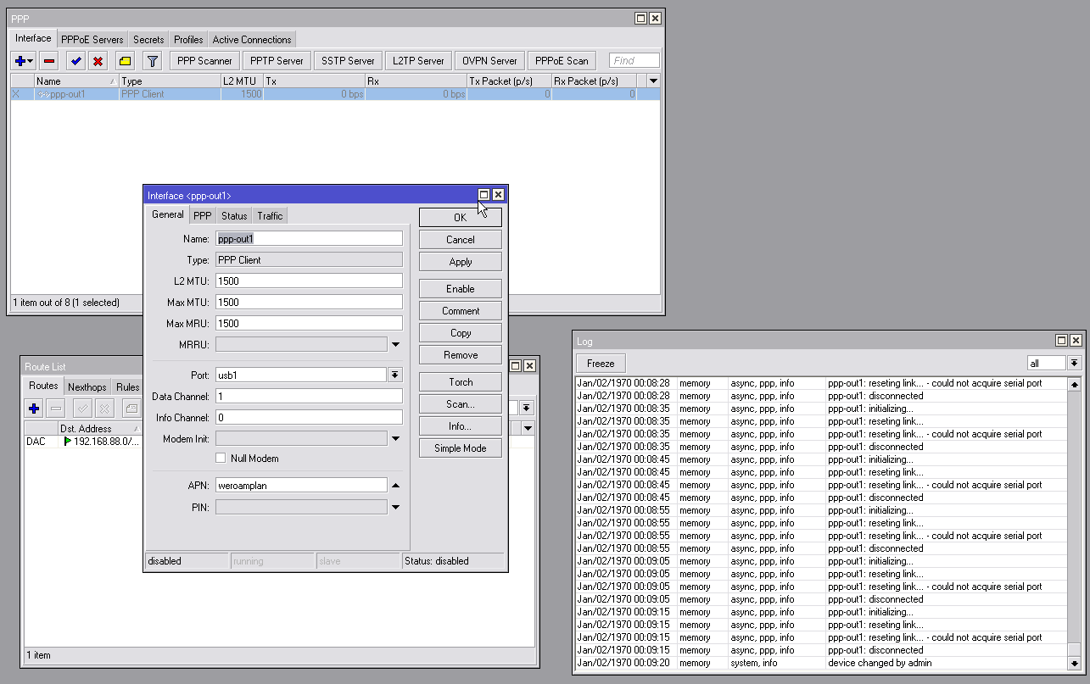
Task: Click the funnel filter icon in PPP toolbar
Action: tap(152, 61)
